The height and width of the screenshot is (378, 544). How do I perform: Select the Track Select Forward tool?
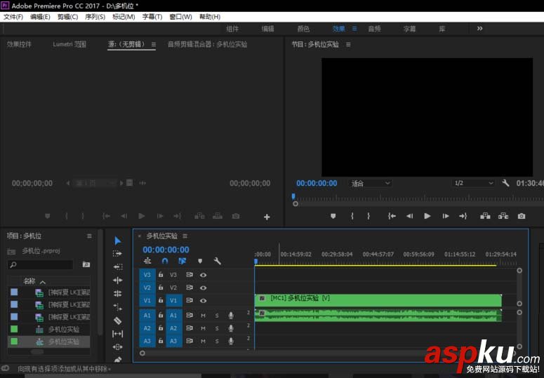[x=117, y=254]
